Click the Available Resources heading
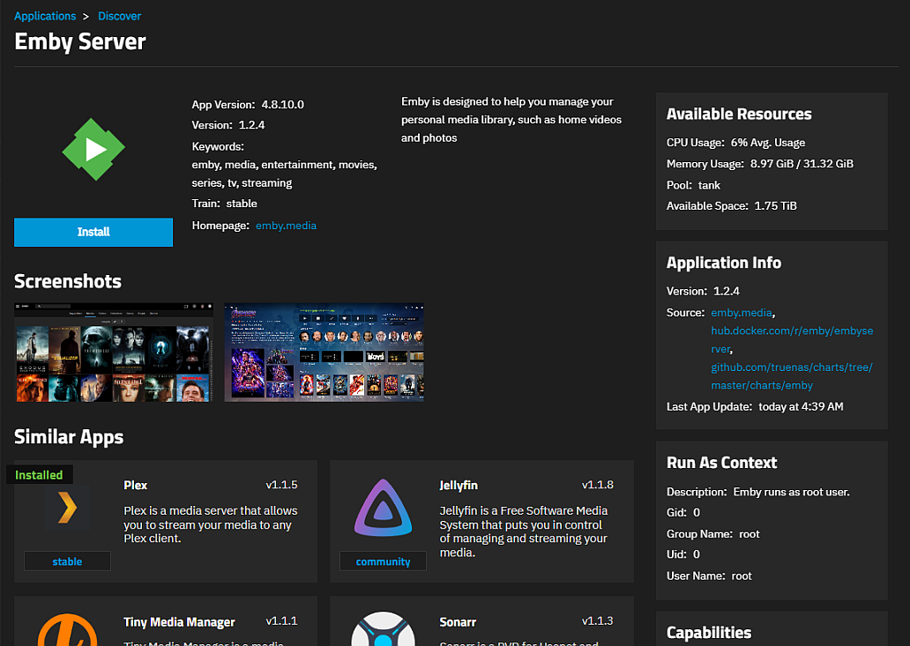910x646 pixels. (739, 115)
